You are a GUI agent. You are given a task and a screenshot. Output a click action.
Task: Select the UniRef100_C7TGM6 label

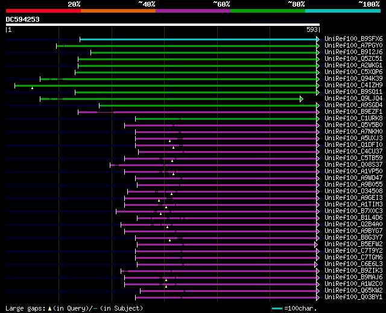[x=353, y=258]
